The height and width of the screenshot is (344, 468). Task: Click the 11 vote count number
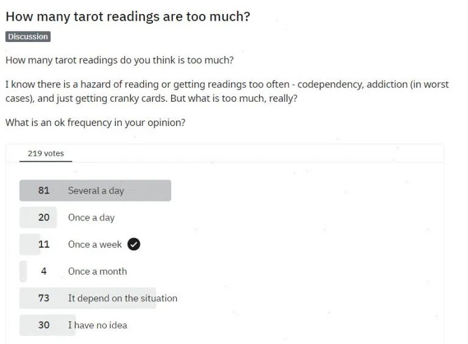(44, 244)
